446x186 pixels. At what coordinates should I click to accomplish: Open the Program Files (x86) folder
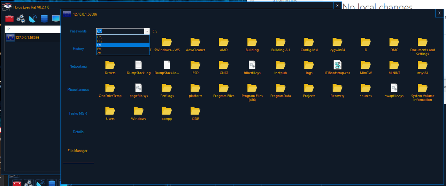tap(252, 92)
